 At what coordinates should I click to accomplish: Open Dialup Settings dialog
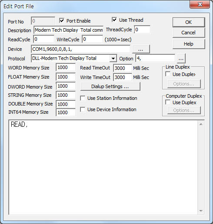point(110,86)
